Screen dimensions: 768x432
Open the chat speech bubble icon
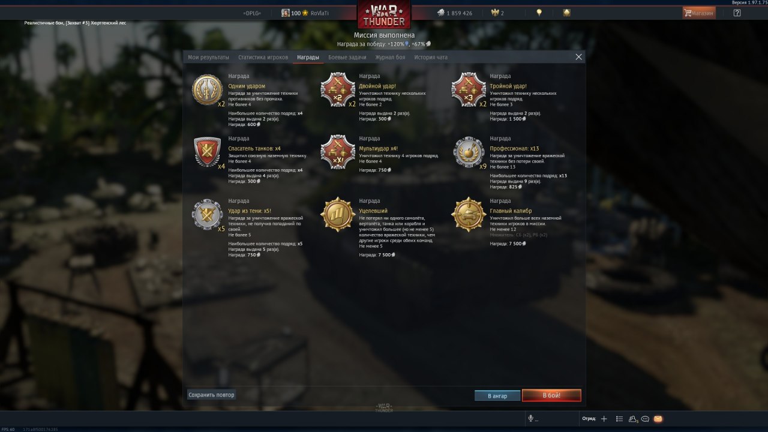645,419
